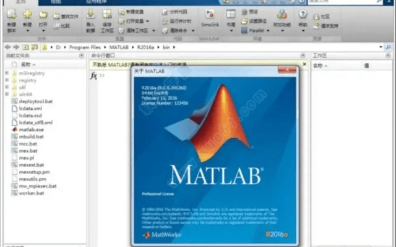Viewport: 396px width, 247px height.
Task: Click the 查找文件 (Find Files) icon
Action: pos(56,17)
